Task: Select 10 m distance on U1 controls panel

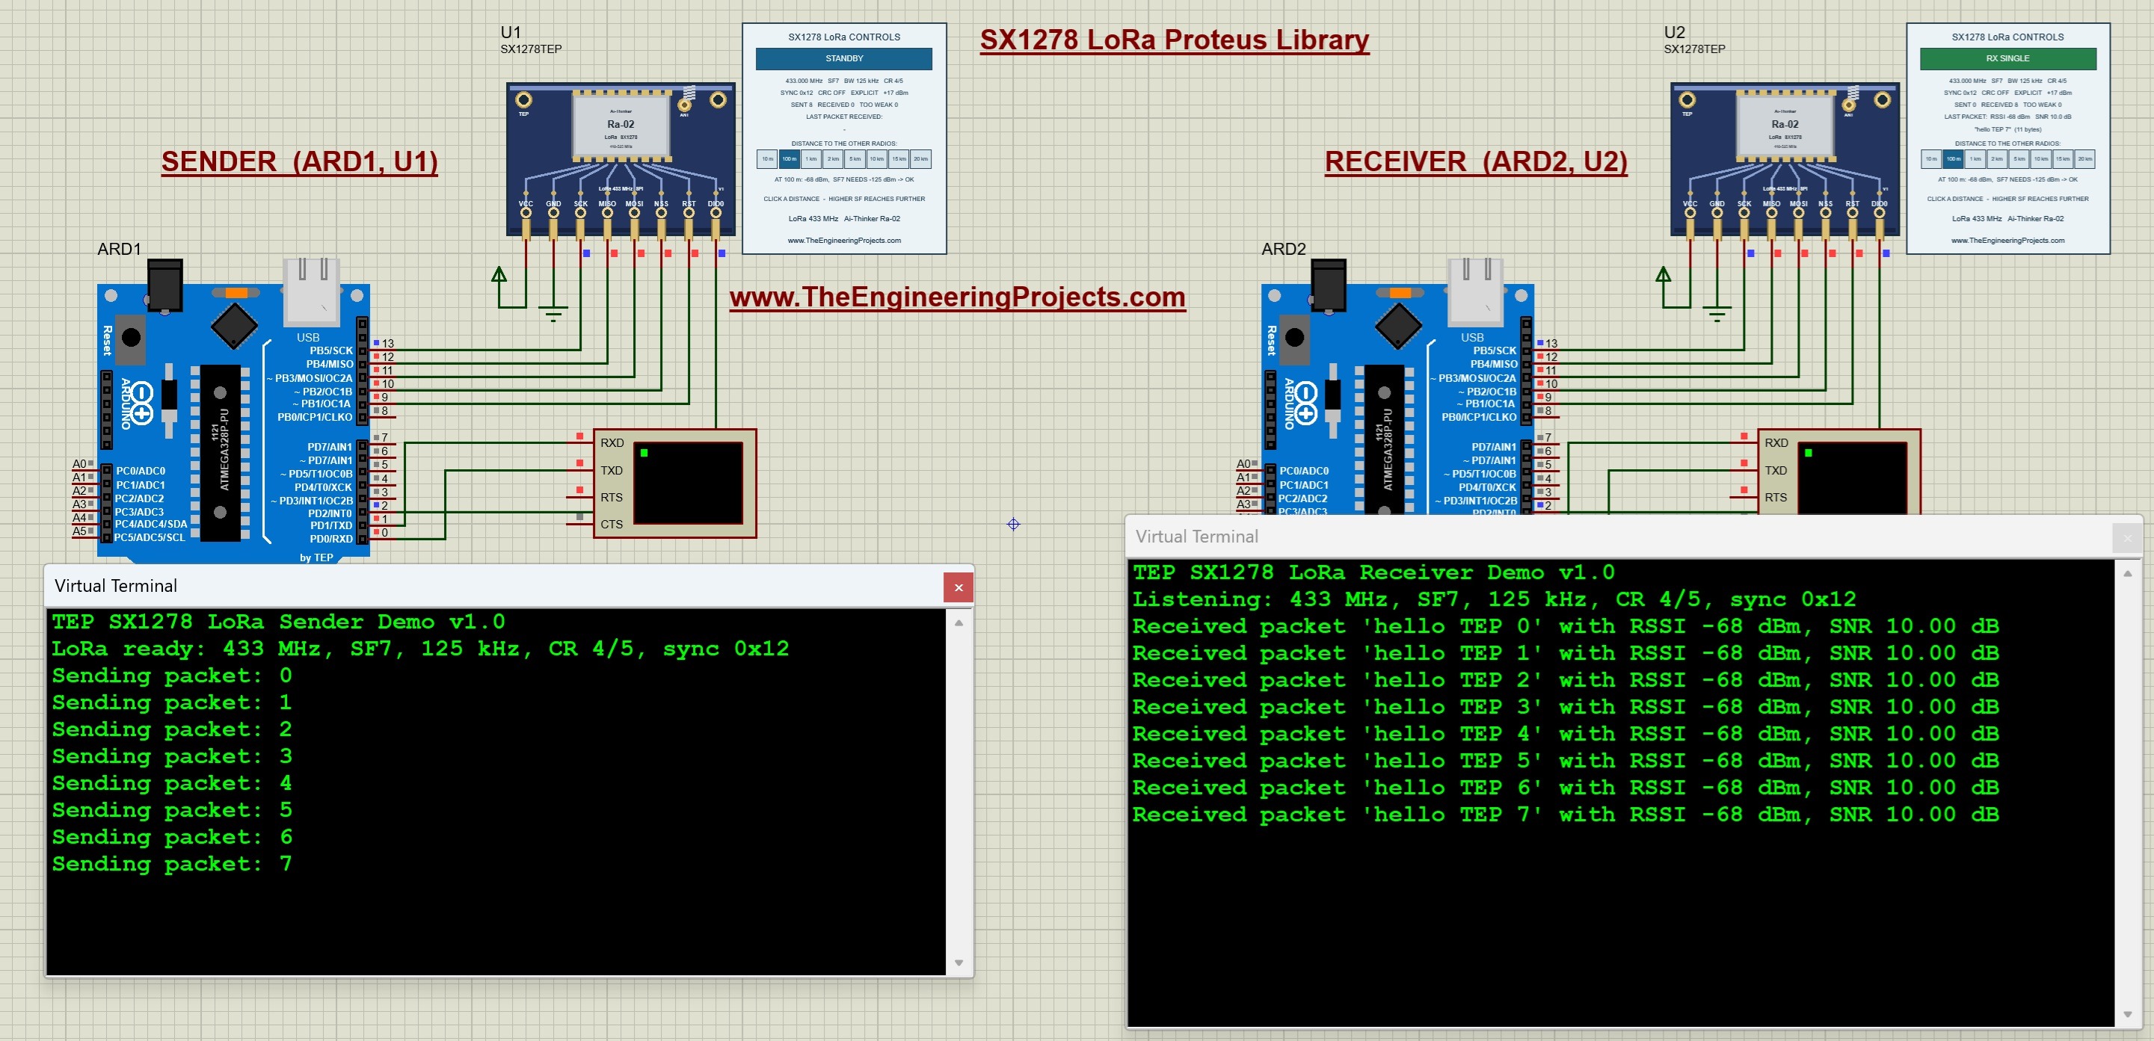Action: [x=768, y=158]
